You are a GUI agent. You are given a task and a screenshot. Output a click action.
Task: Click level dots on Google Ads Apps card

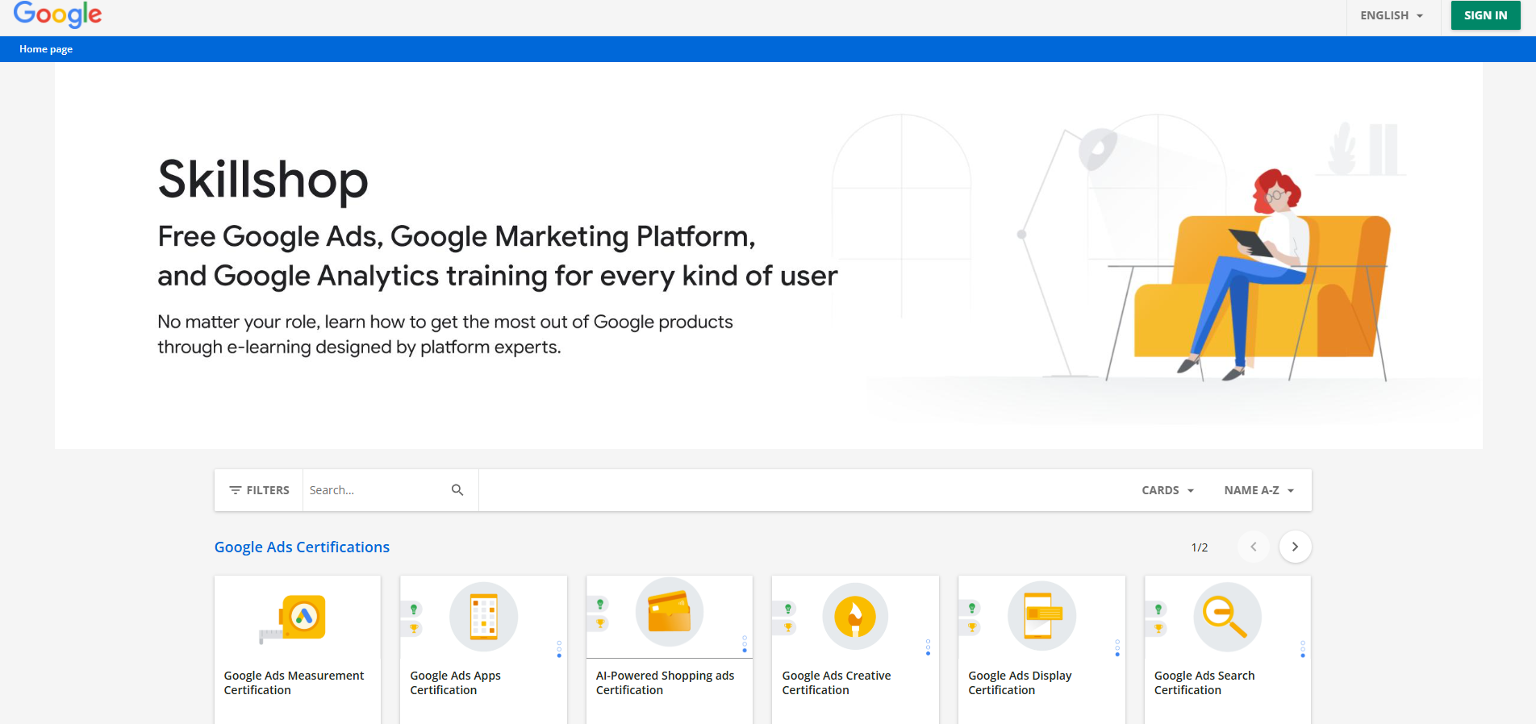pos(559,649)
